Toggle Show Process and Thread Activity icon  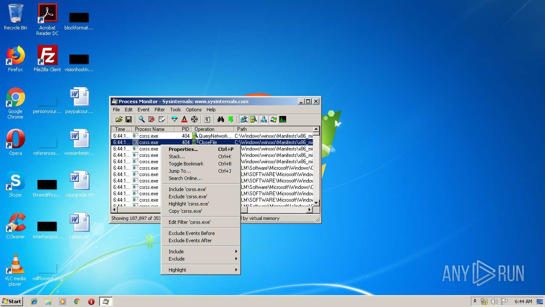pyautogui.click(x=273, y=119)
